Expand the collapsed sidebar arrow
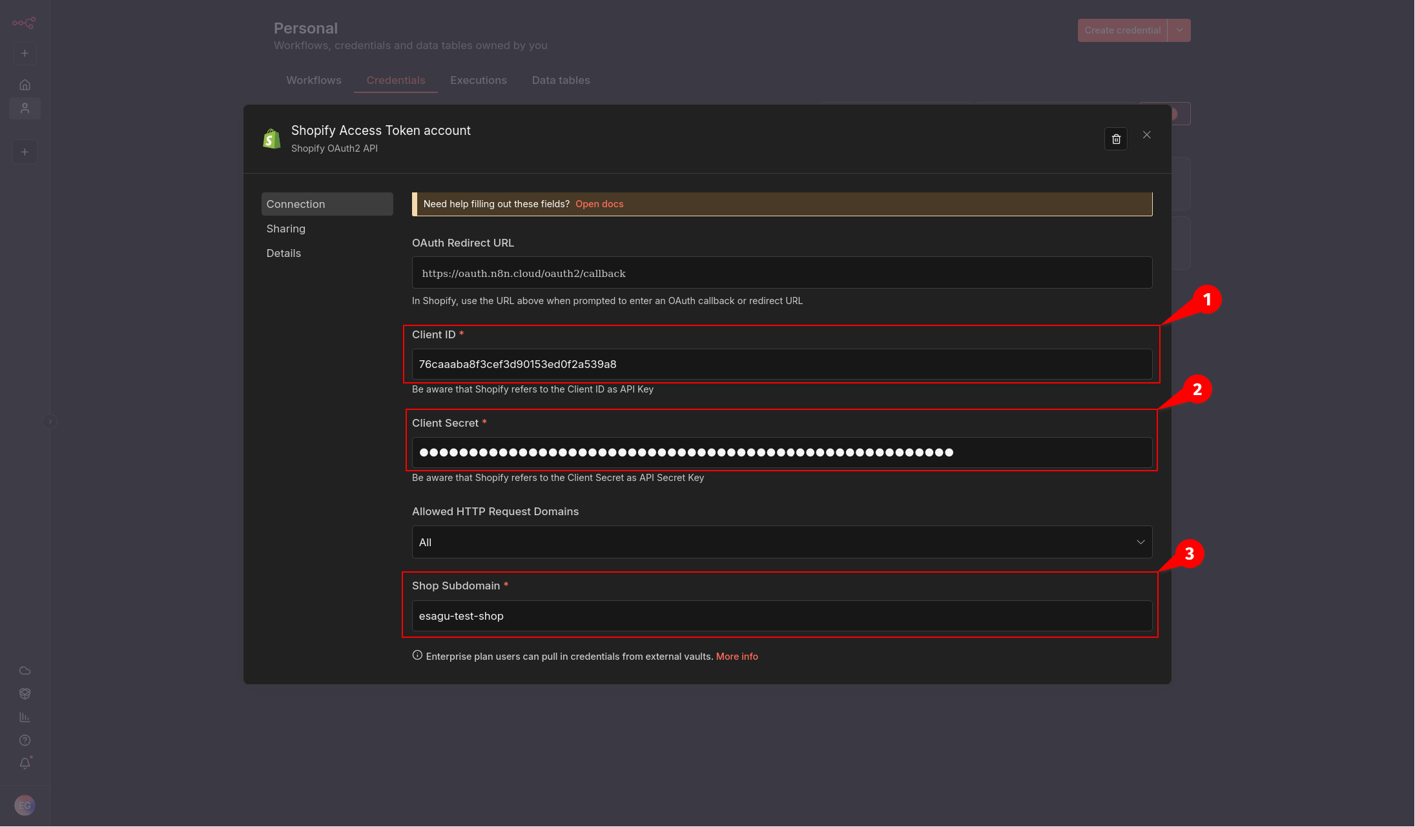 (50, 422)
